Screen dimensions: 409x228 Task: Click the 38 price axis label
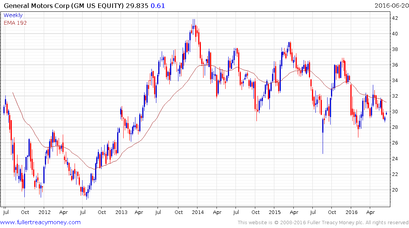coord(395,49)
